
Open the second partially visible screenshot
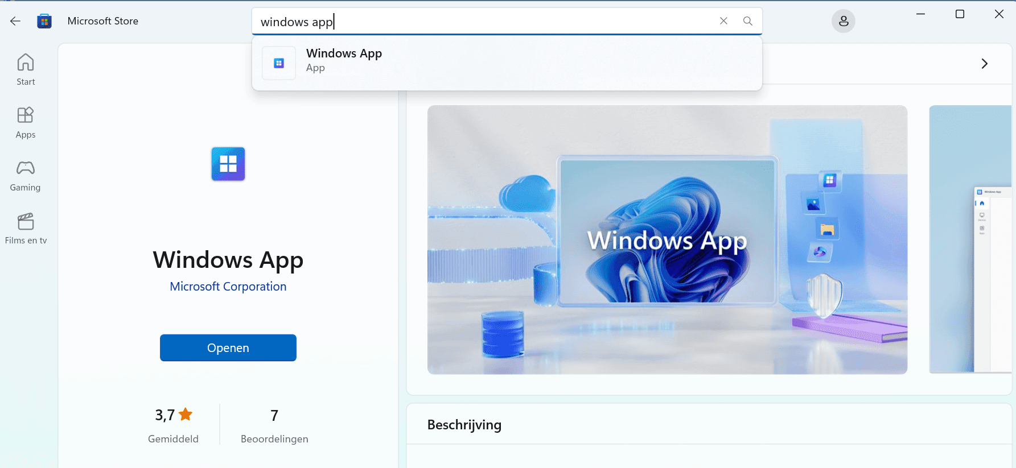970,239
